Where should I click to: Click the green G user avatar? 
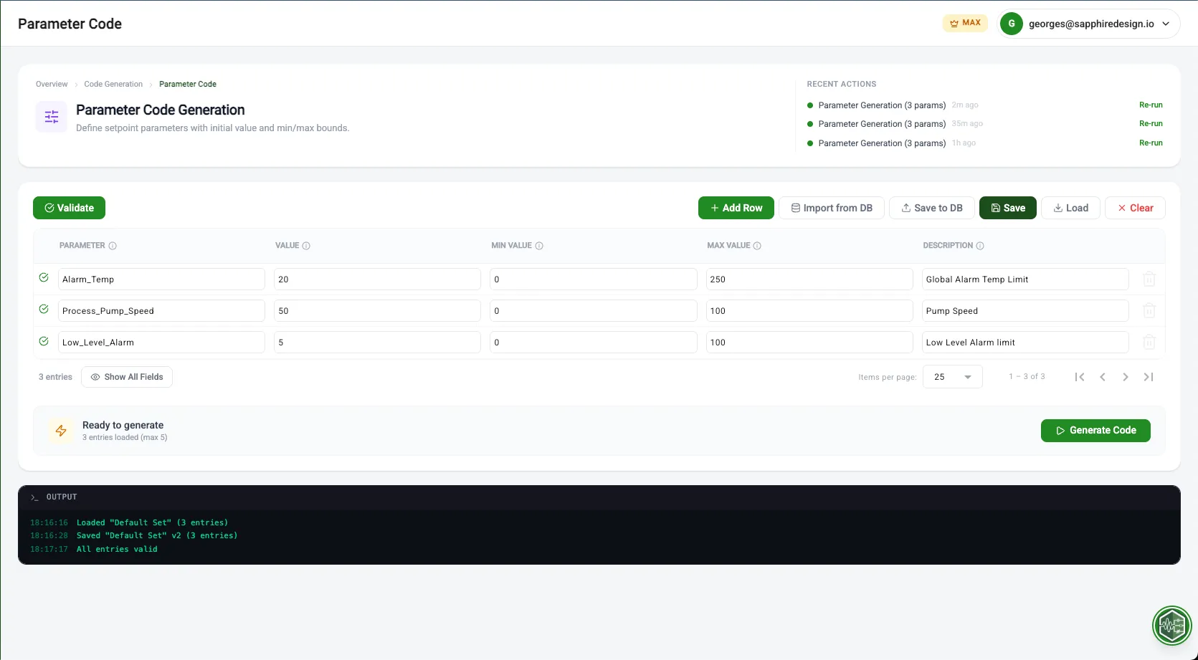1012,24
